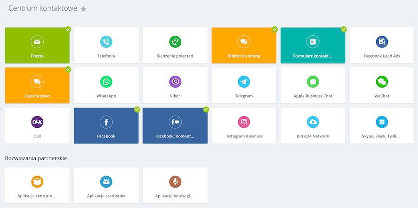The width and height of the screenshot is (418, 208).
Task: Open the Facebook: Komentarze icon
Action: (x=175, y=122)
